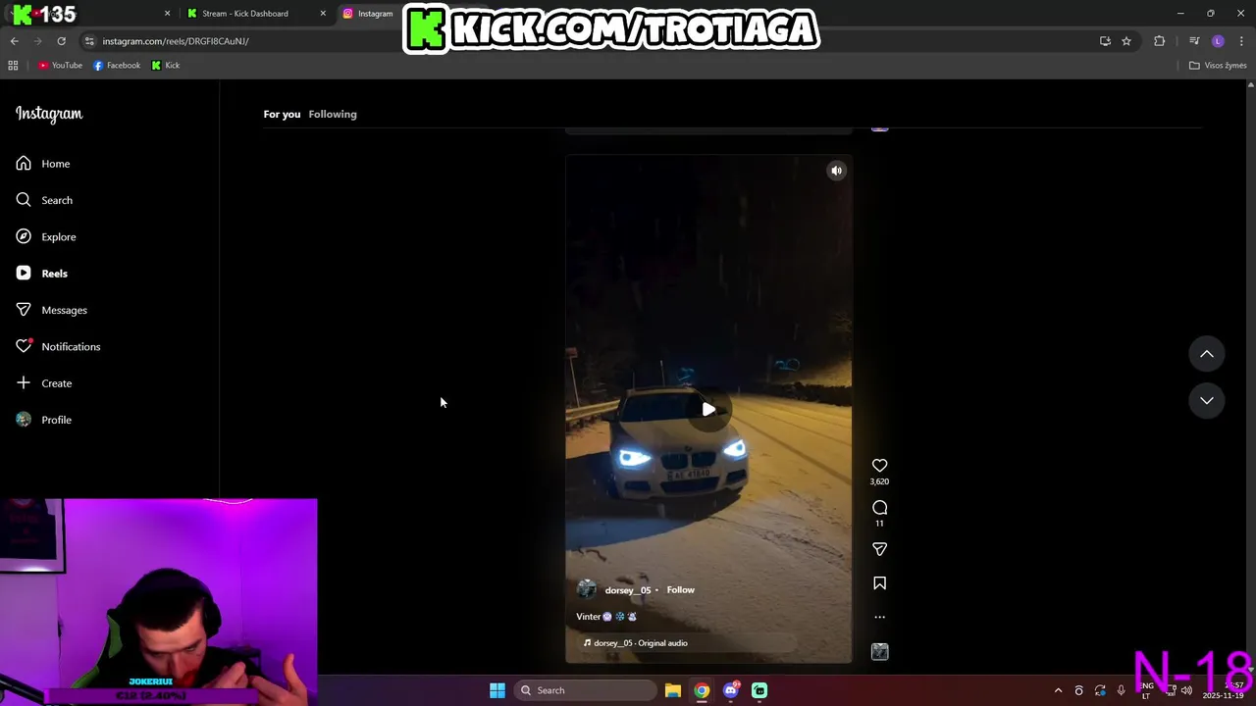Go to previous reel with up arrow
Screen dimensions: 1256x706
(1207, 354)
